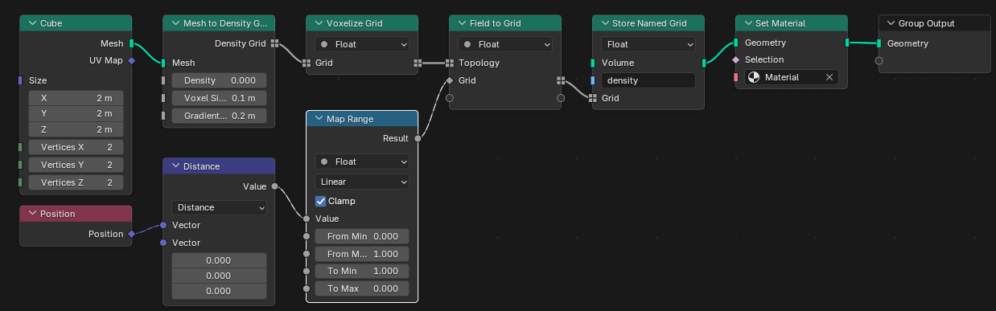Open Map Range Float data type dropdown

tap(362, 162)
